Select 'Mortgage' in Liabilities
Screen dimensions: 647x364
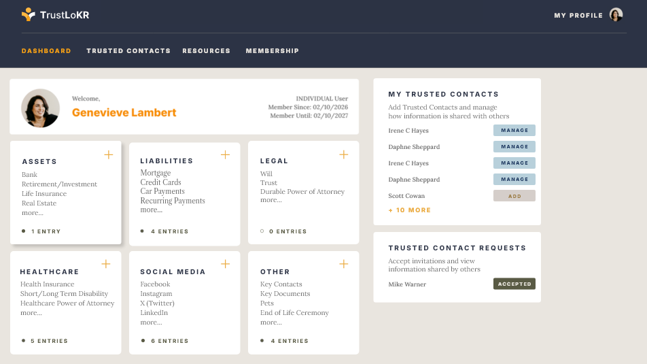[156, 173]
